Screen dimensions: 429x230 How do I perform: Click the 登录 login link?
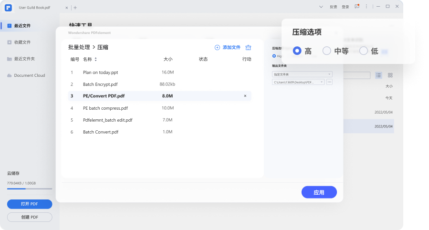[345, 7]
